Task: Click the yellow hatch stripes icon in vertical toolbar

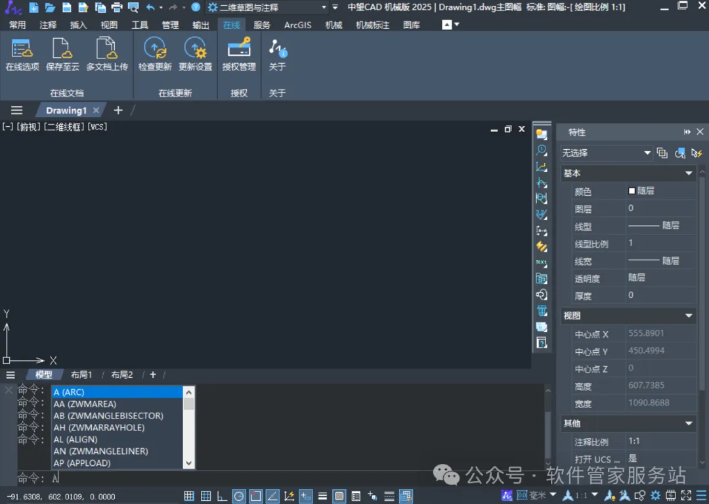Action: 541,246
